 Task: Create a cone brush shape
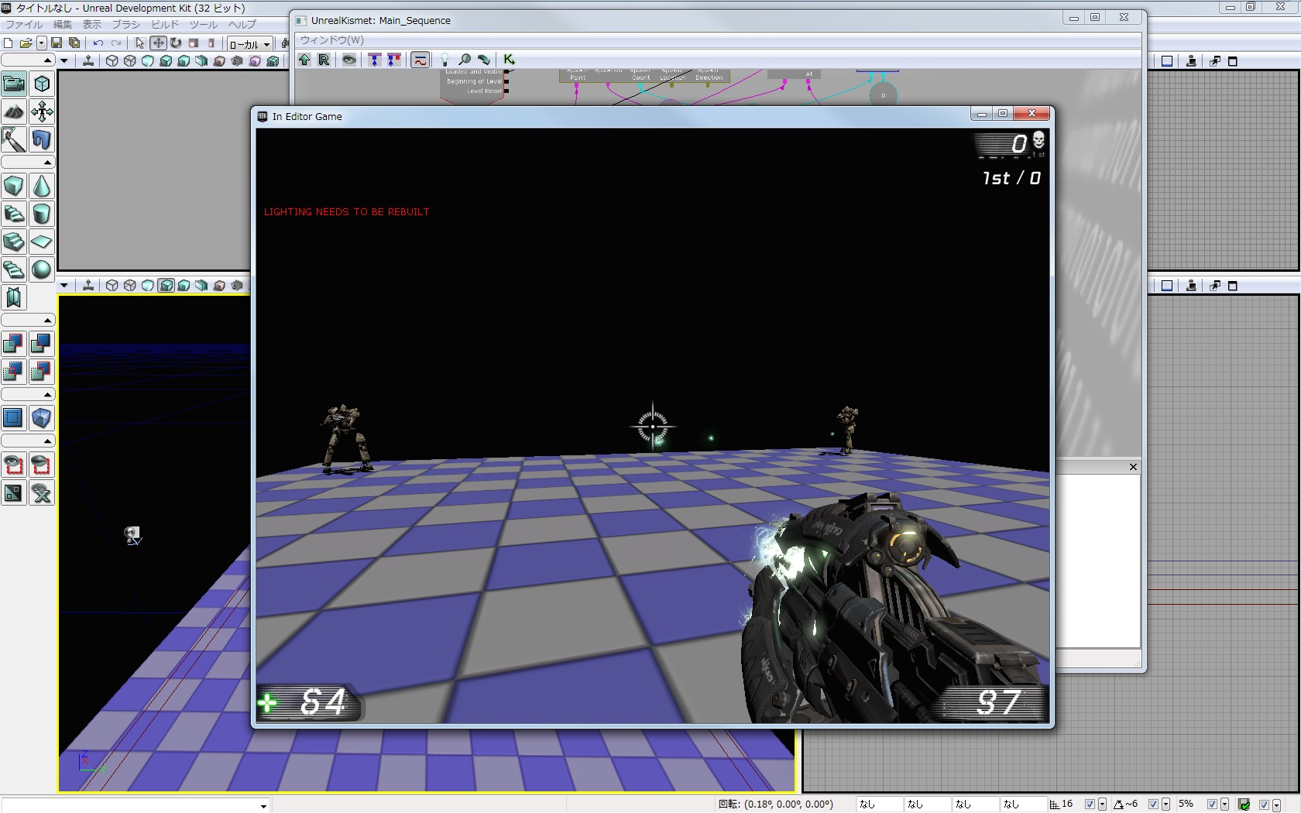click(42, 186)
